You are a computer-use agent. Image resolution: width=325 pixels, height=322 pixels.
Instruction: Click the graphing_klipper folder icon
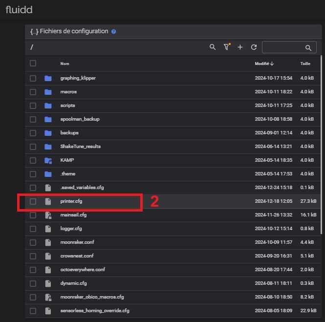[48, 78]
